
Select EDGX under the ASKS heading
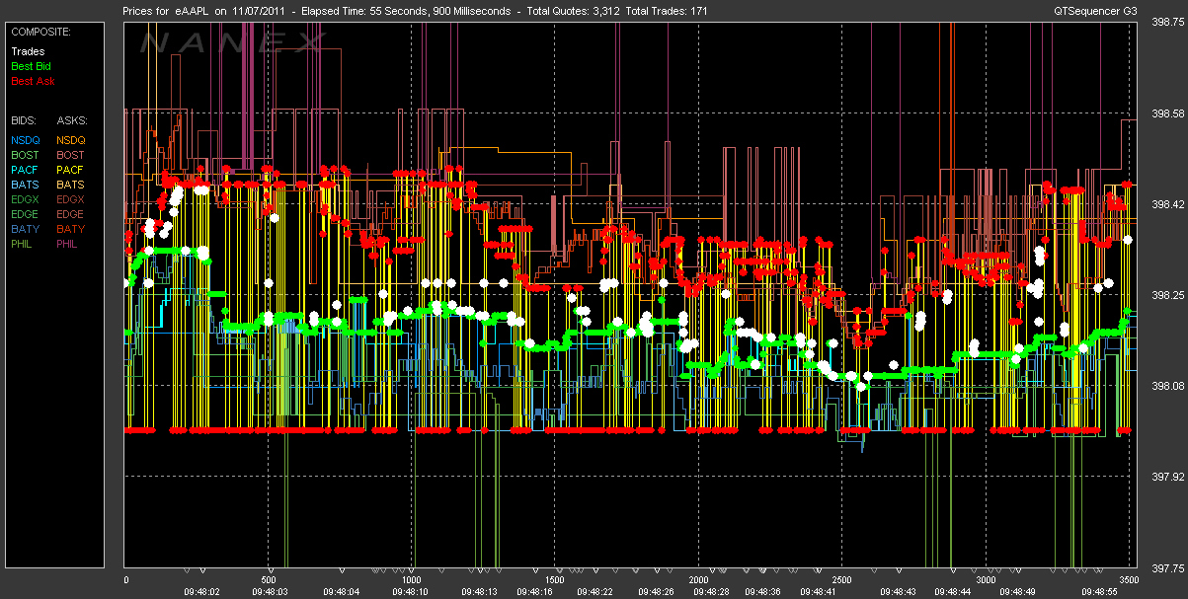point(71,199)
